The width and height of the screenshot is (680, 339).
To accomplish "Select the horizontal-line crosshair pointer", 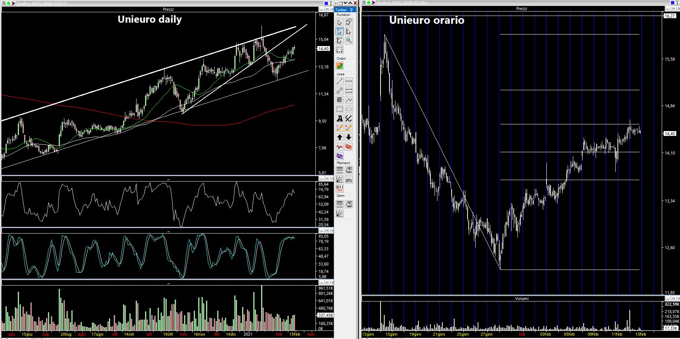I will (340, 31).
